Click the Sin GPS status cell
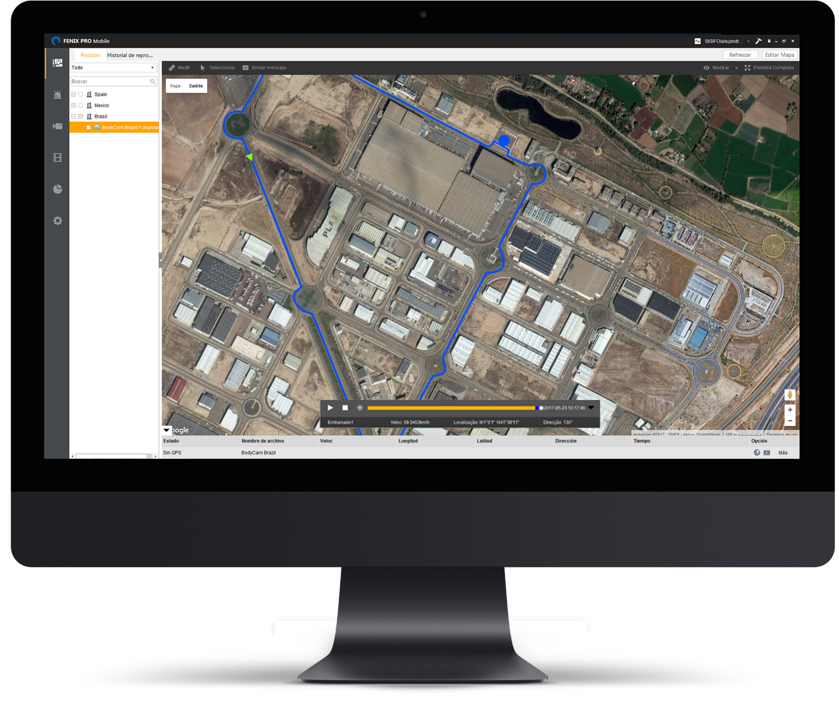This screenshot has width=839, height=705. coord(172,453)
